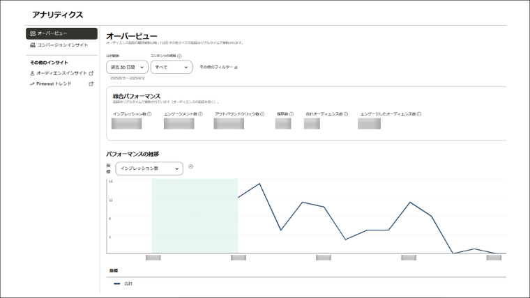Click the パフォーマンスの推移 heading

[x=132, y=155]
